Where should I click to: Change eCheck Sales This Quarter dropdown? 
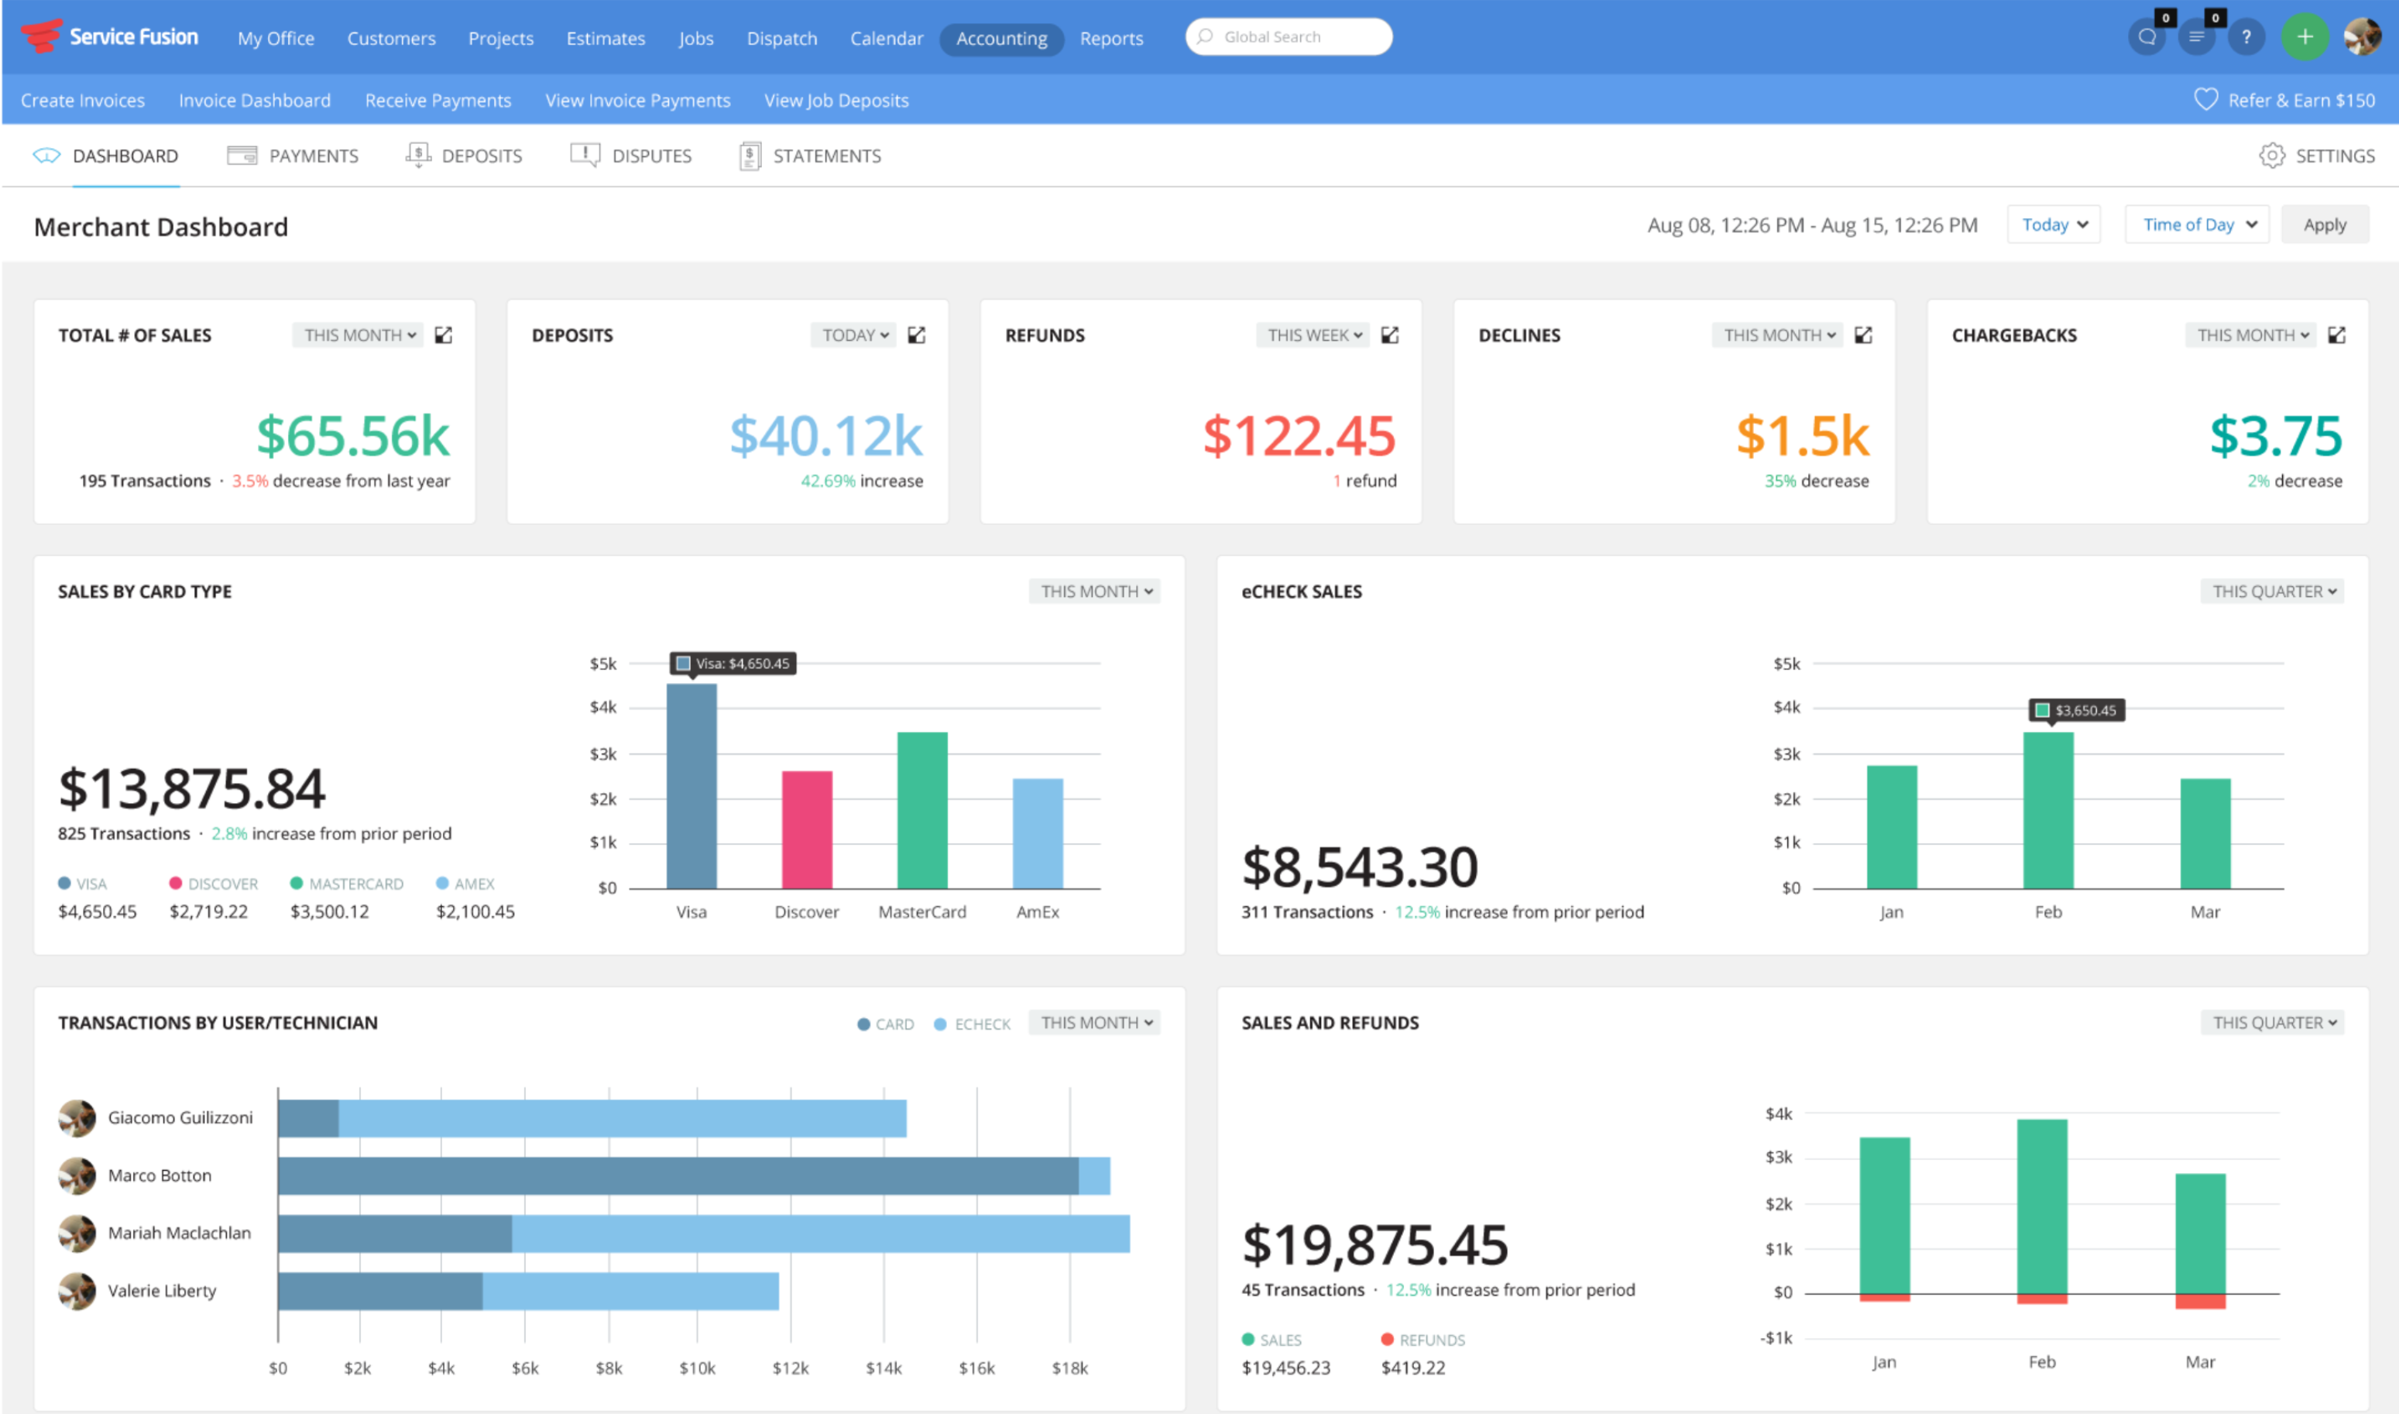pos(2272,592)
